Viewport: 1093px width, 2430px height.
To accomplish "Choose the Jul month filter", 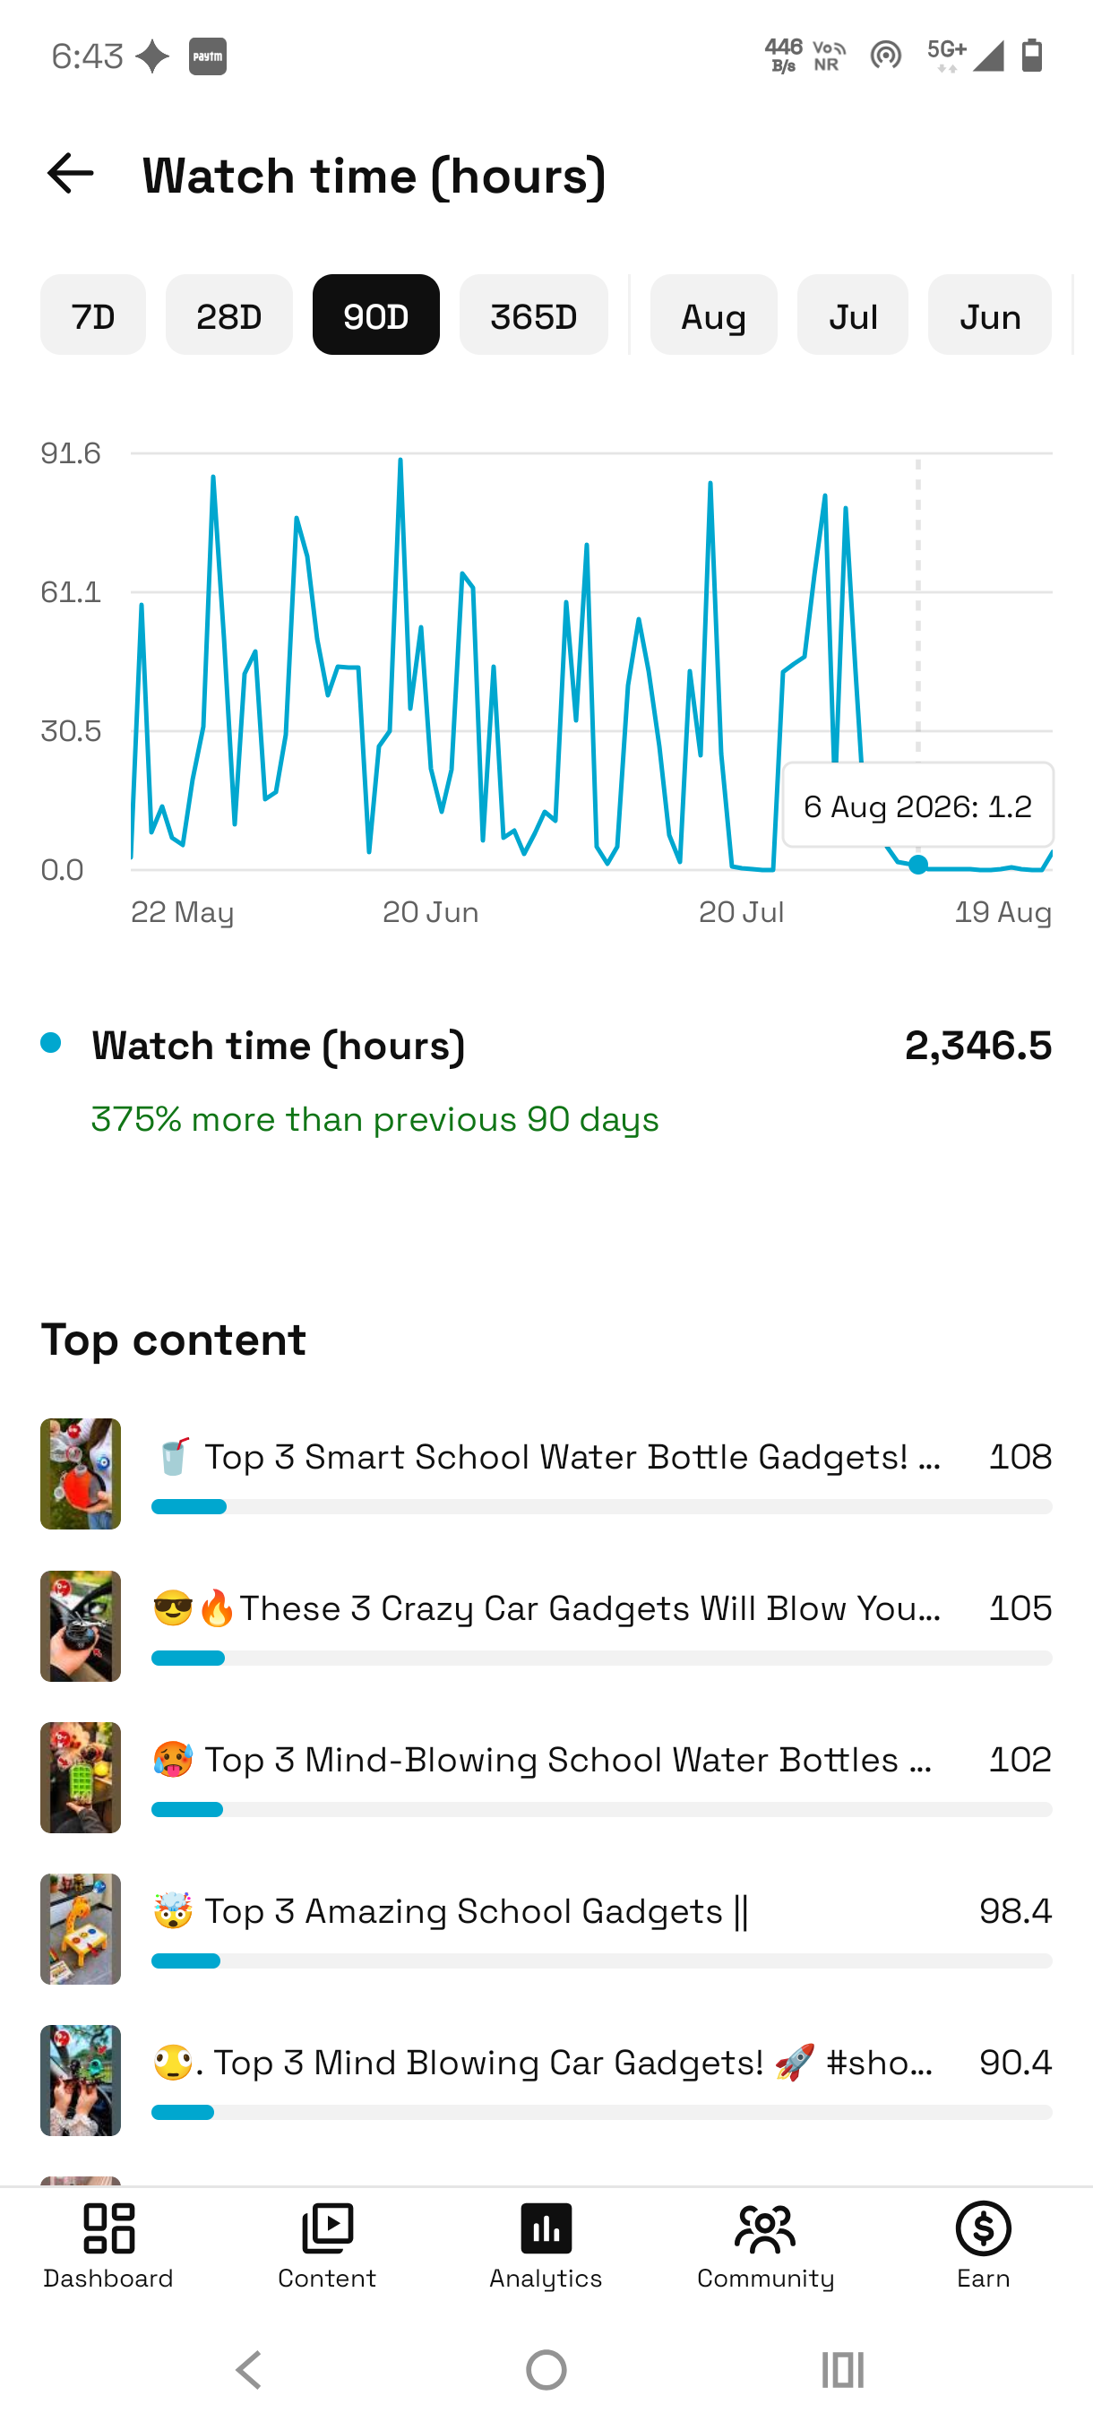I will pos(853,315).
